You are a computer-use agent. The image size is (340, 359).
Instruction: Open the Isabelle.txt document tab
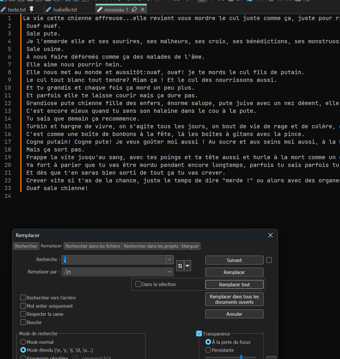[x=65, y=9]
